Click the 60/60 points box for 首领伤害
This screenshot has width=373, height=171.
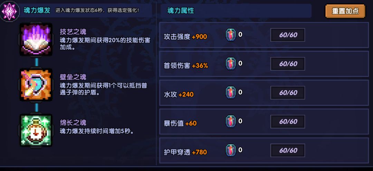point(288,64)
